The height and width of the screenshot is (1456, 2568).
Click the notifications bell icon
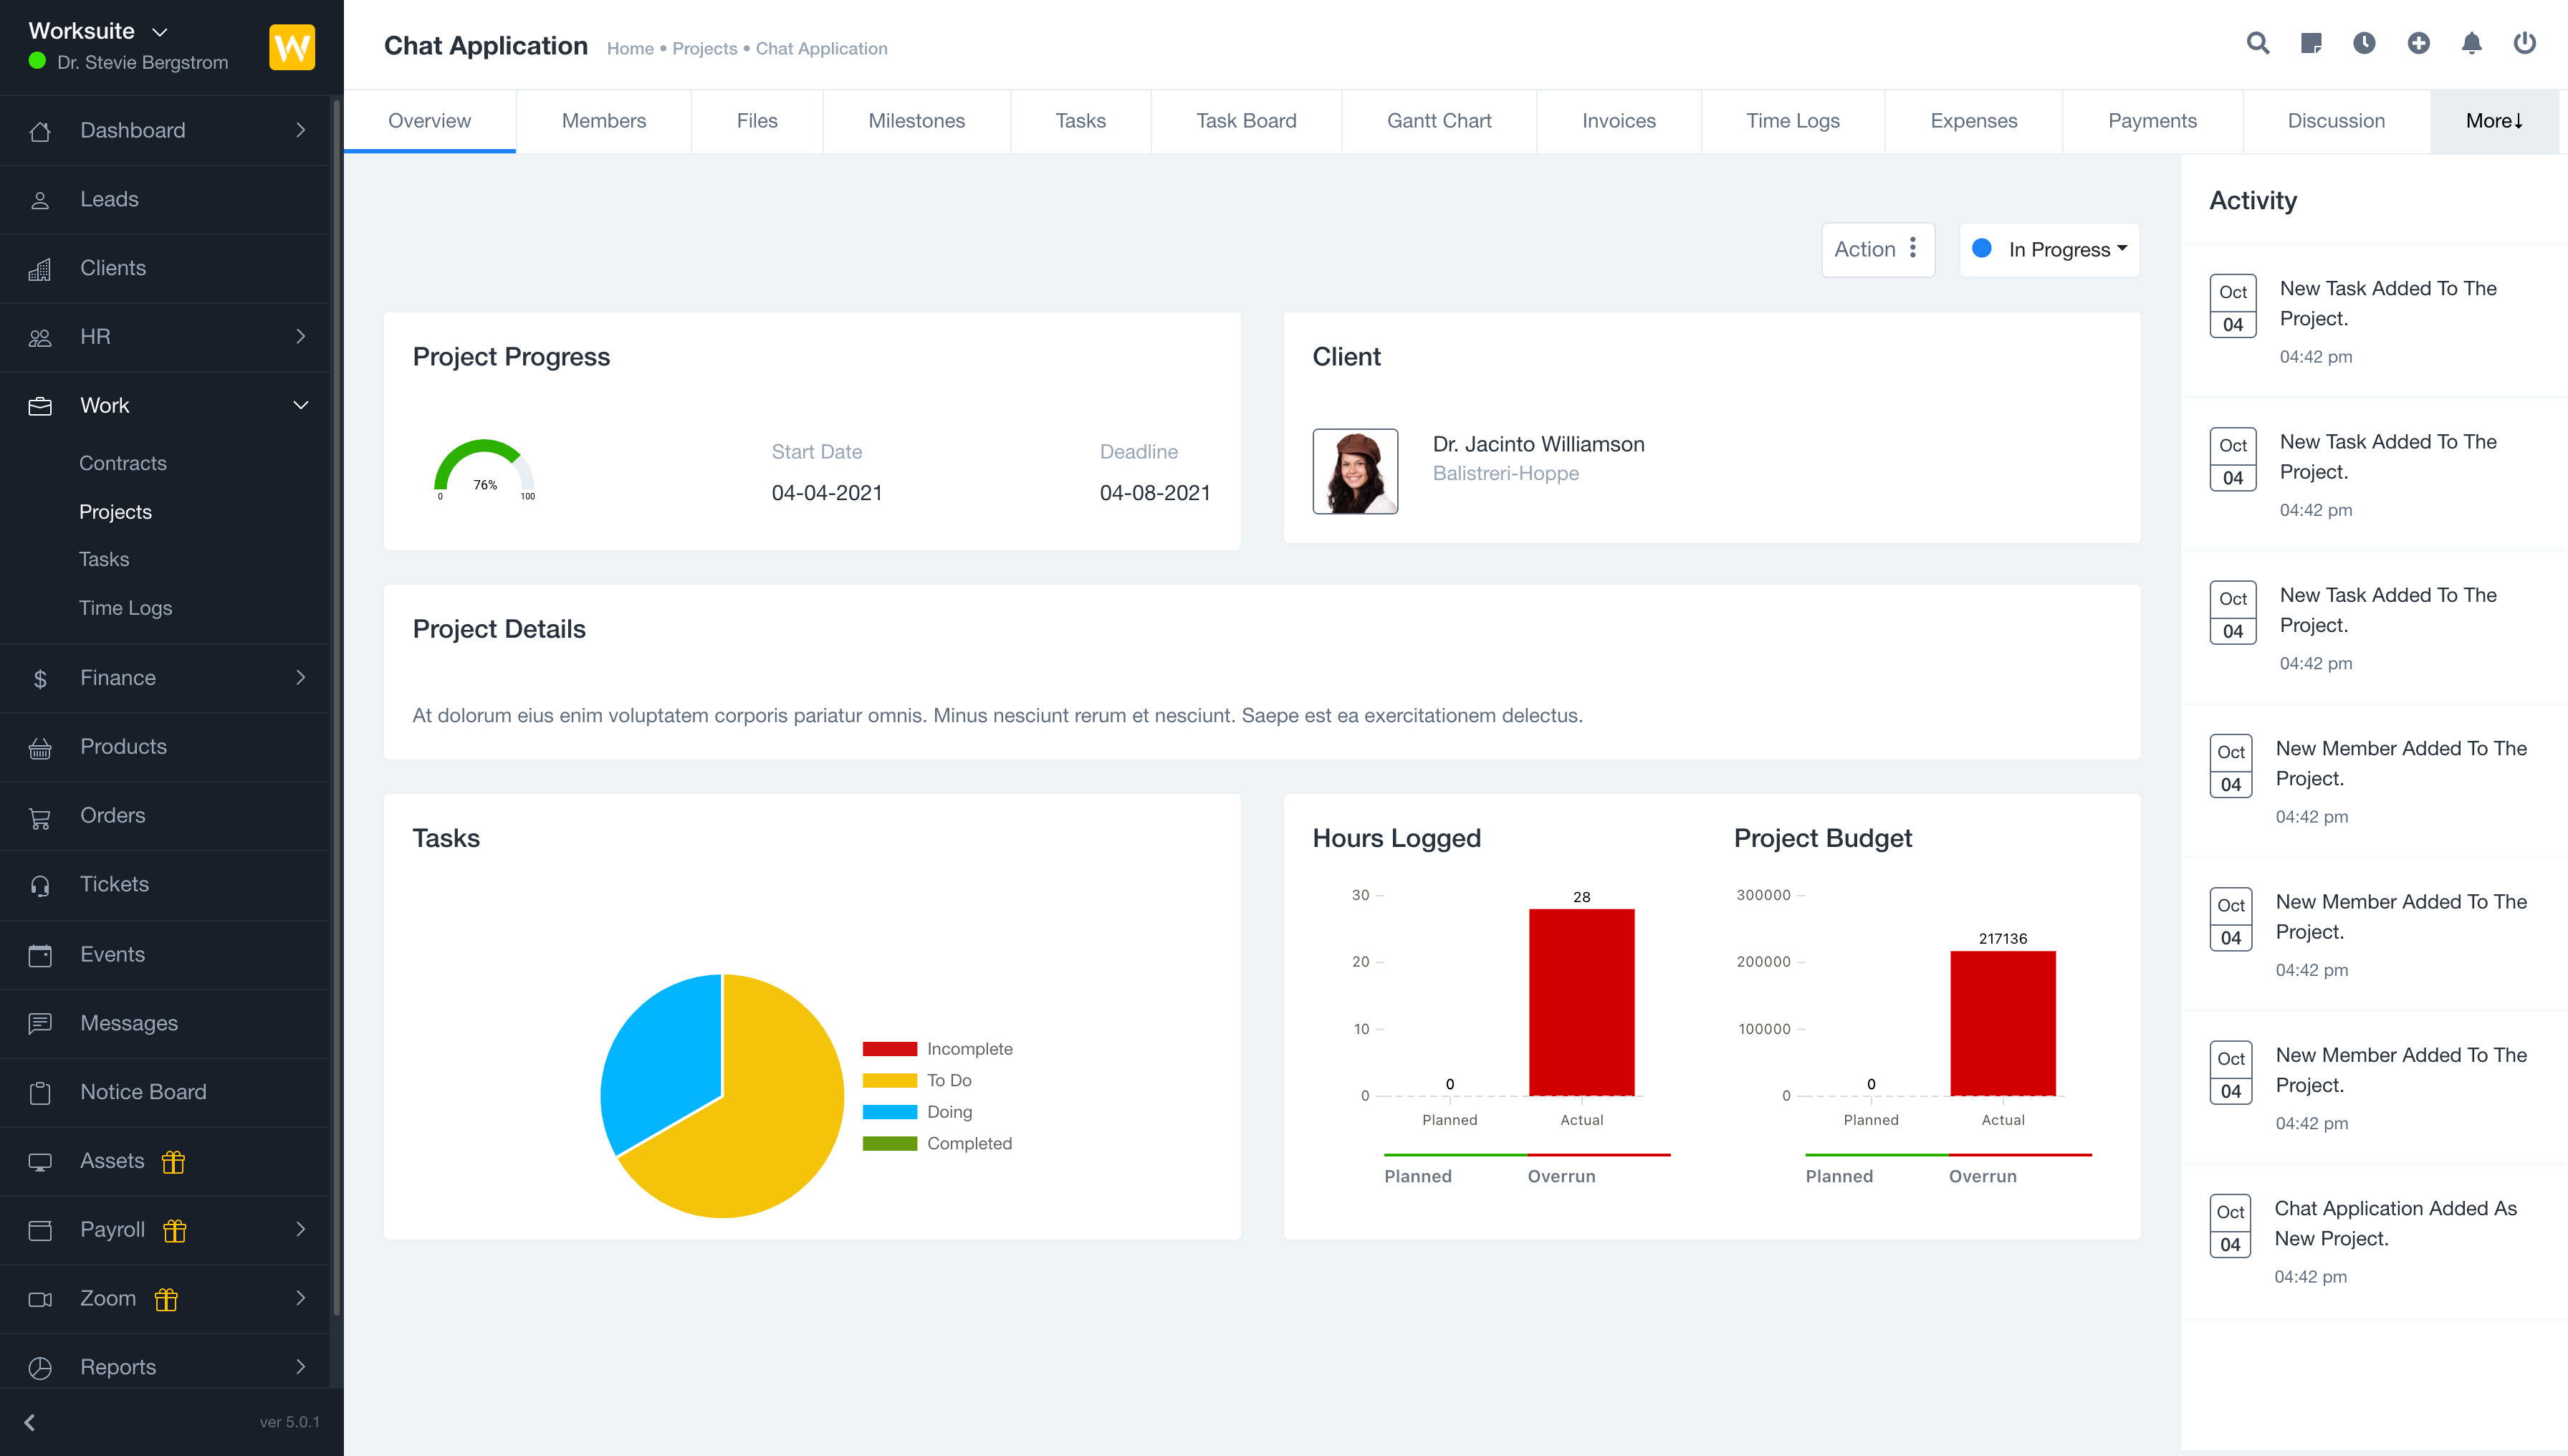point(2471,44)
